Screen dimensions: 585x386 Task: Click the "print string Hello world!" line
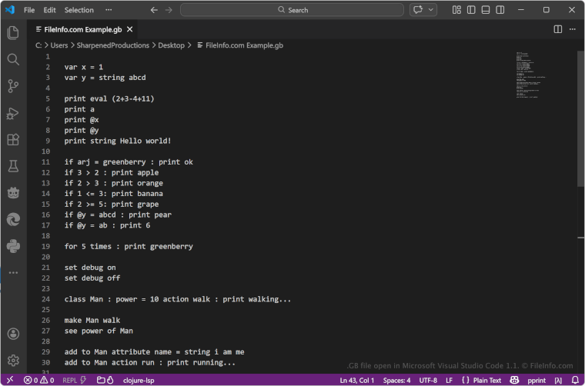click(118, 141)
